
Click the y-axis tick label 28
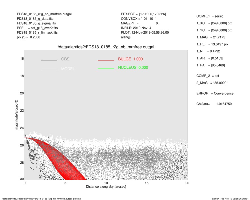point(22,162)
